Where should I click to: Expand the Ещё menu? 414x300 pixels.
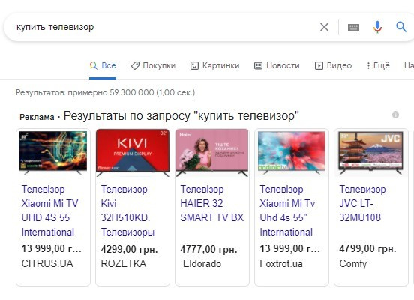point(378,65)
